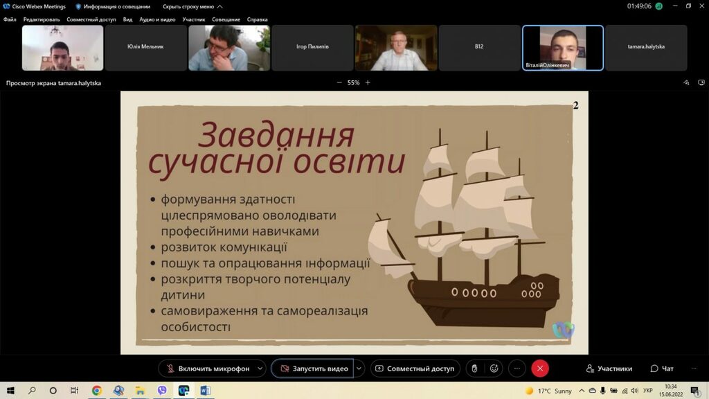Screen dimensions: 709x399
Task: Click the Совместный доступ share button
Action: (x=415, y=369)
